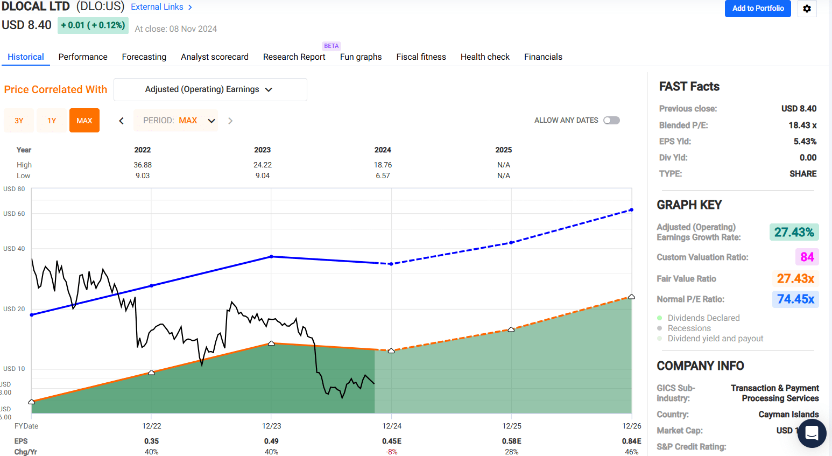Switch to the Health check tab

485,57
